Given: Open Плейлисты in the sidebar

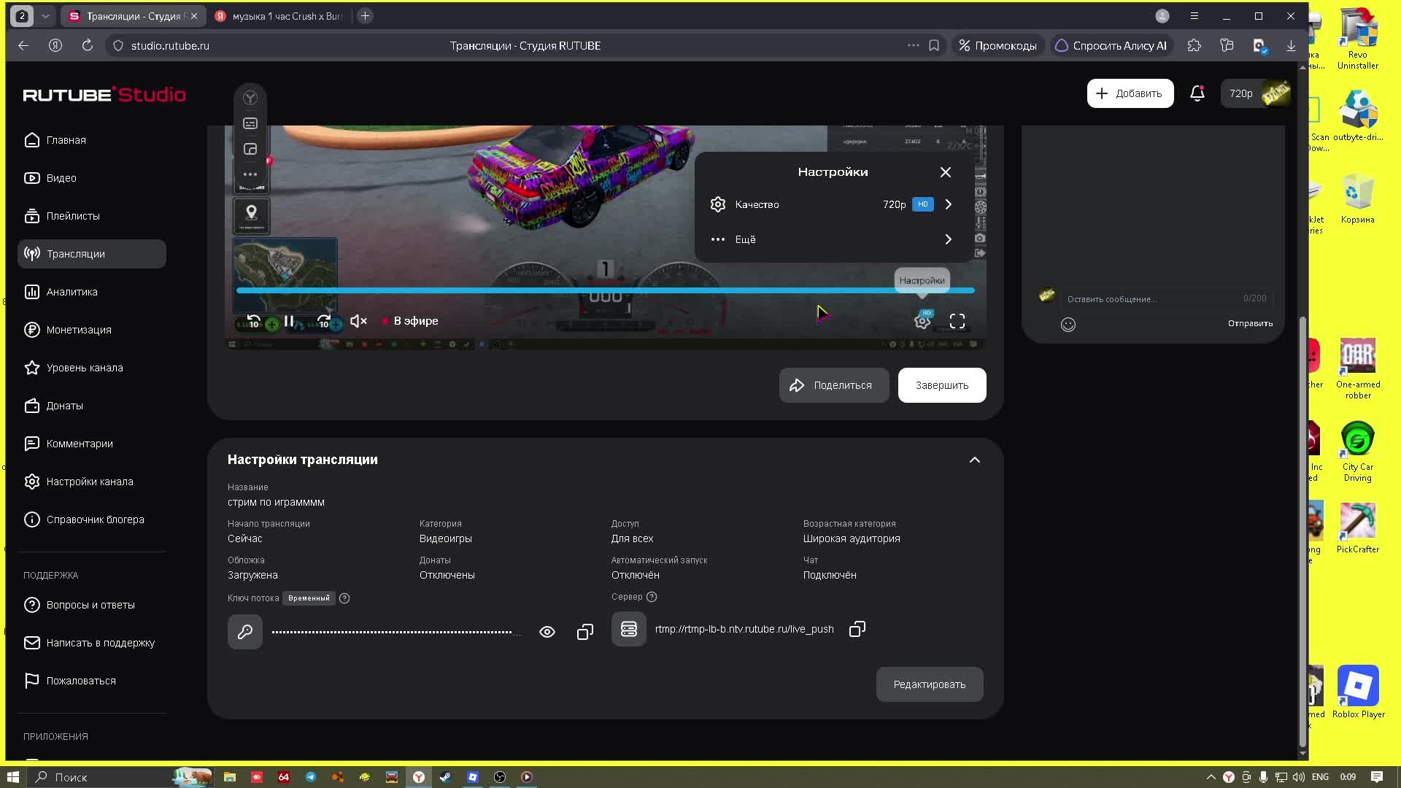Looking at the screenshot, I should click(x=92, y=216).
